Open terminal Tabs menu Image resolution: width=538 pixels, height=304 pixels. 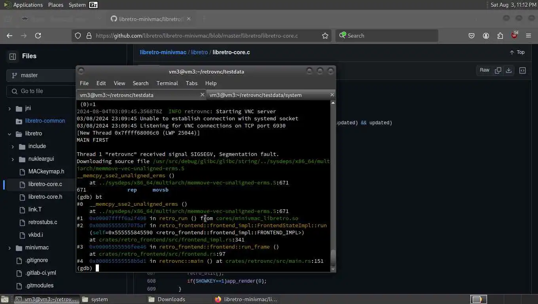coord(191,83)
